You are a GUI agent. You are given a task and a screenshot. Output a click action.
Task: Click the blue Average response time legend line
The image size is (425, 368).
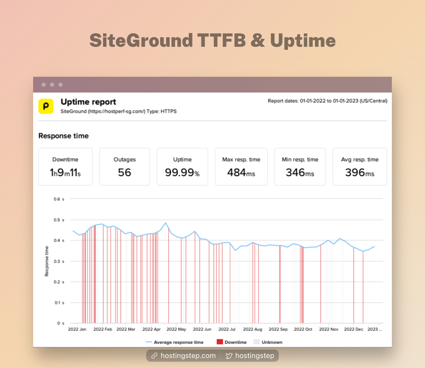149,342
